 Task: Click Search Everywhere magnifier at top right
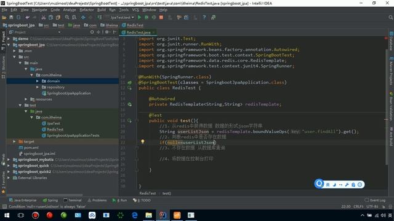pos(390,17)
